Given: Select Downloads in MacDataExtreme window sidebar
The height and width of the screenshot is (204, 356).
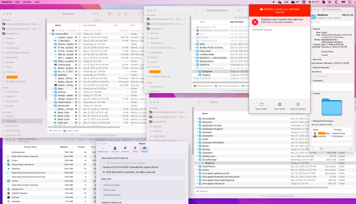Looking at the screenshot, I should [156, 53].
